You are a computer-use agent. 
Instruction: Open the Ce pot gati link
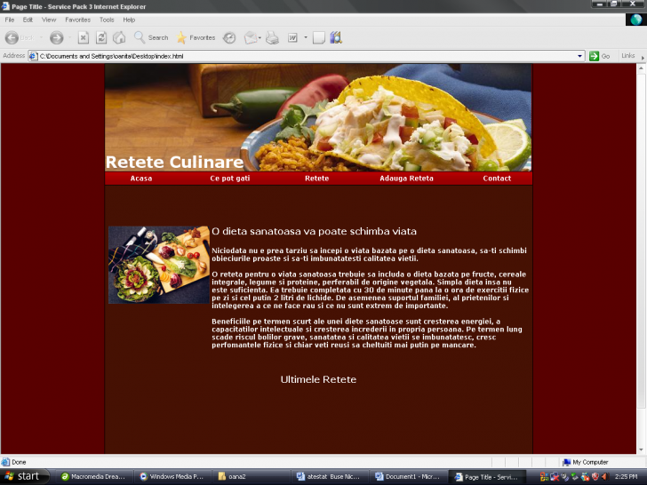[230, 179]
